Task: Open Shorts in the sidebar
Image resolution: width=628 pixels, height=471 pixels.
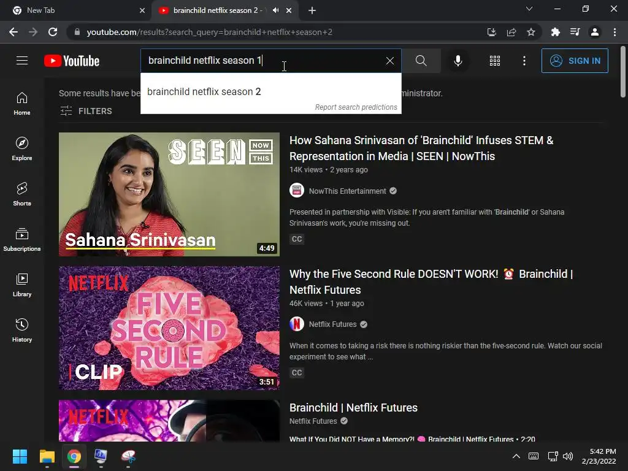Action: tap(22, 194)
